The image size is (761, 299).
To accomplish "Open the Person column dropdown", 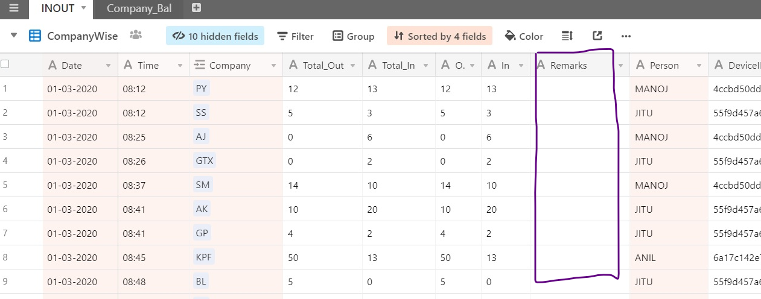I will pyautogui.click(x=699, y=65).
